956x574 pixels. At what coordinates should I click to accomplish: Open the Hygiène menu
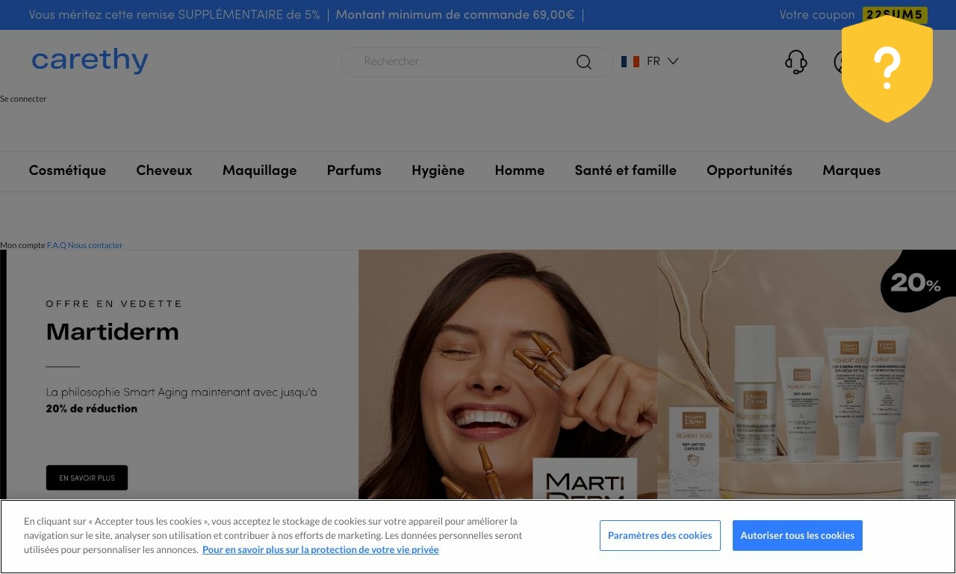[x=438, y=170]
